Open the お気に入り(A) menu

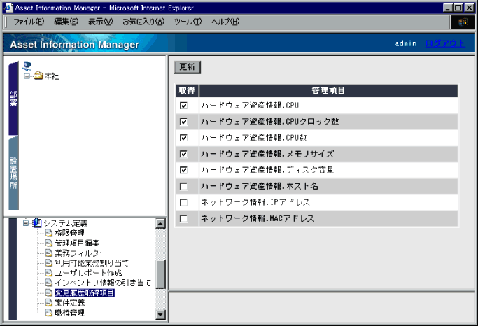[x=143, y=22]
